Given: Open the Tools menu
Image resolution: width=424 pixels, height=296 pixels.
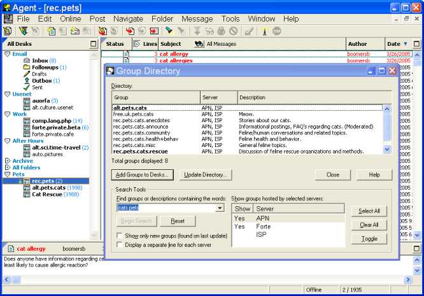Looking at the screenshot, I should coord(230,19).
